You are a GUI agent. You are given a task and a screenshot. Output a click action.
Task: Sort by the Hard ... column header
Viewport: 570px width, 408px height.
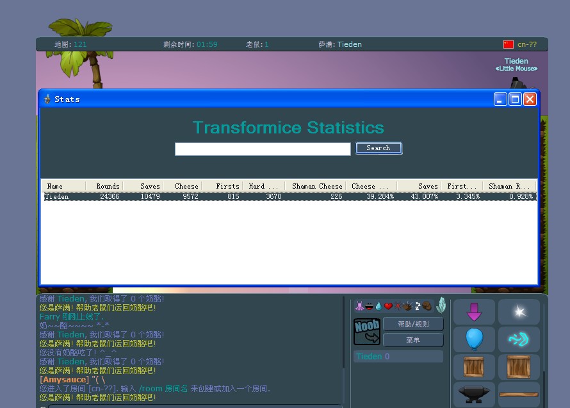click(x=264, y=186)
